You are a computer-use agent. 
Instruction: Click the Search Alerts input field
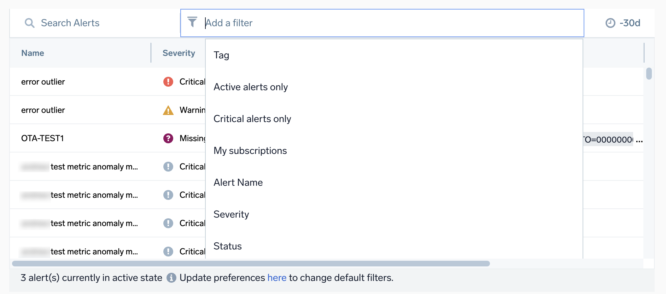pyautogui.click(x=95, y=23)
